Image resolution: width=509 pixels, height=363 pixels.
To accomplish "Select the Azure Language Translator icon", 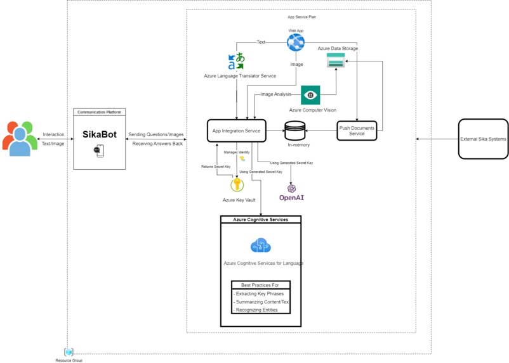I will pos(236,61).
